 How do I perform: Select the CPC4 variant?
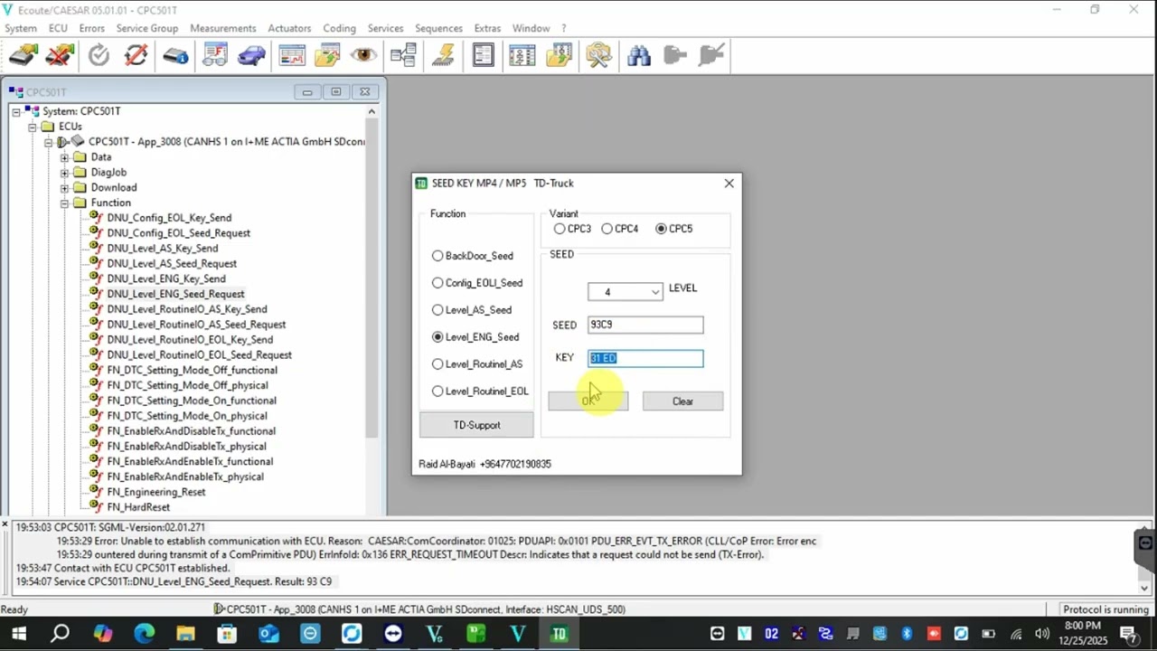click(607, 229)
